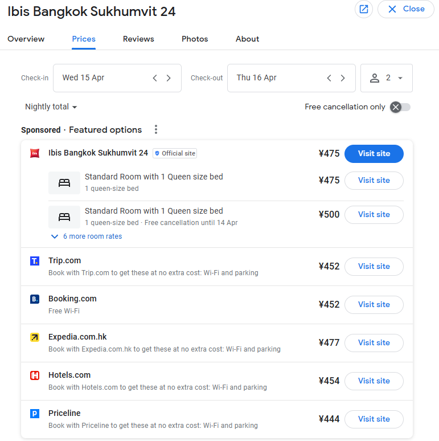The height and width of the screenshot is (441, 439).
Task: Click the Hotels.com logo icon
Action: point(35,375)
